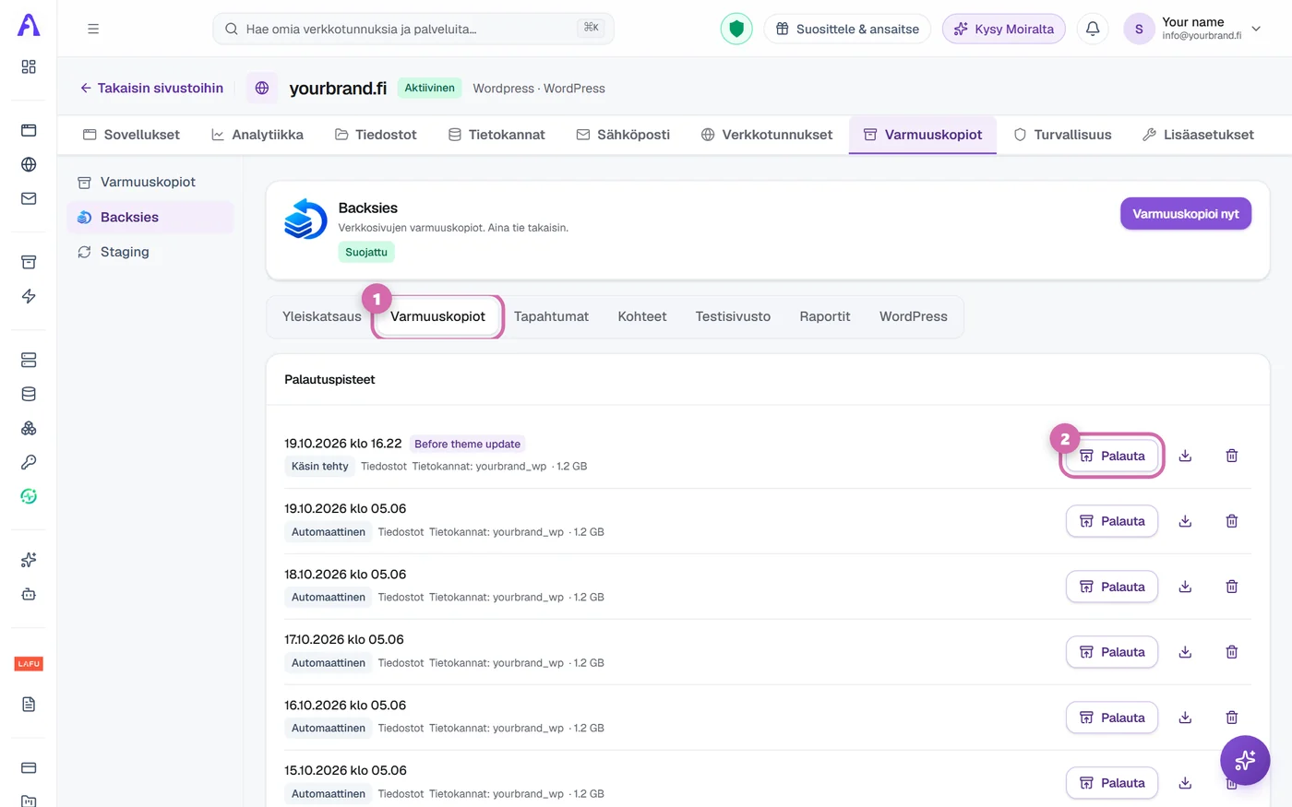Open the Sovellukset tab
Viewport: 1292px width, 807px height.
131,135
